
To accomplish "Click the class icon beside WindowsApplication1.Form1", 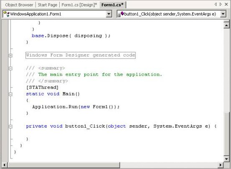I will tap(6, 14).
